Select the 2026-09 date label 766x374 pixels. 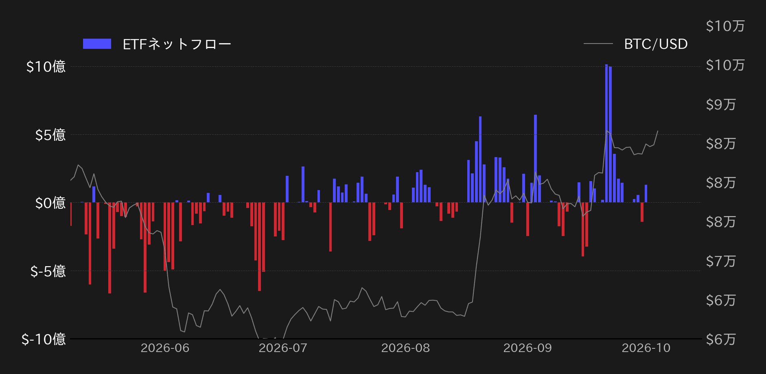point(527,348)
